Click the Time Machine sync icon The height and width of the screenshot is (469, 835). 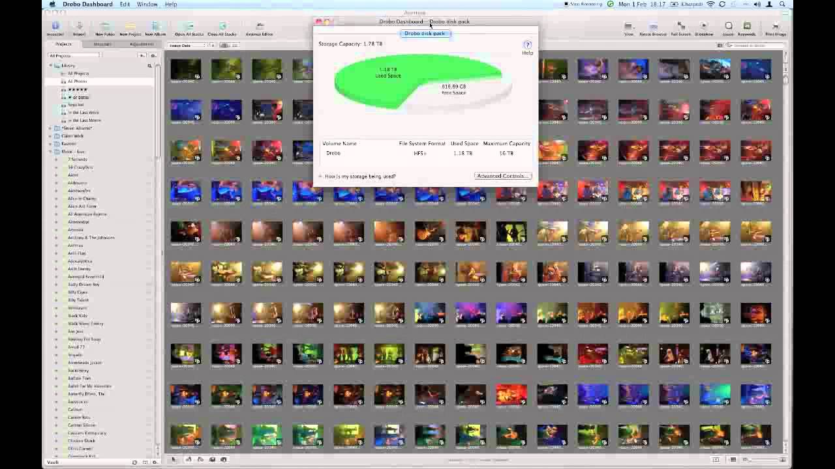point(722,4)
